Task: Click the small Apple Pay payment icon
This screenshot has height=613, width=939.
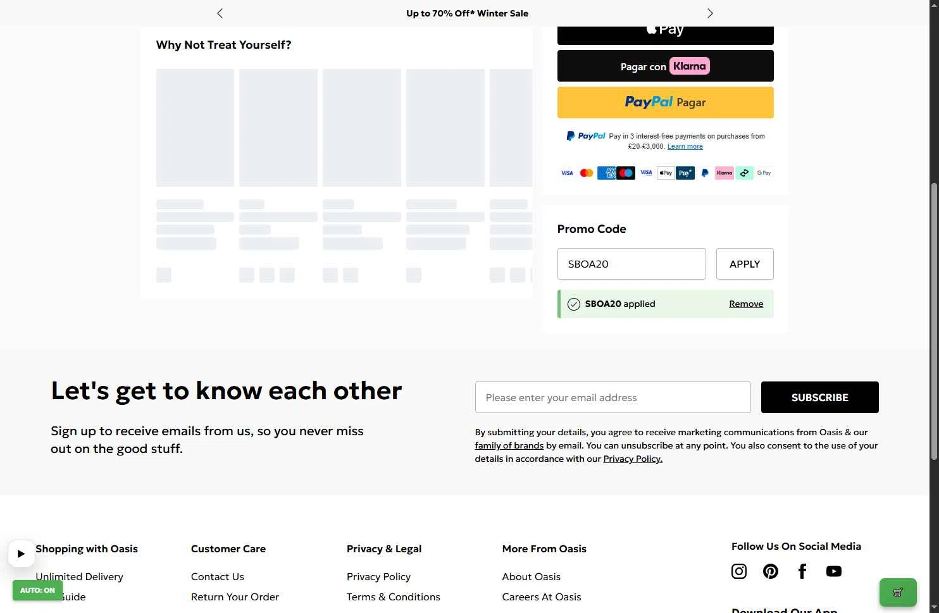Action: 666,173
